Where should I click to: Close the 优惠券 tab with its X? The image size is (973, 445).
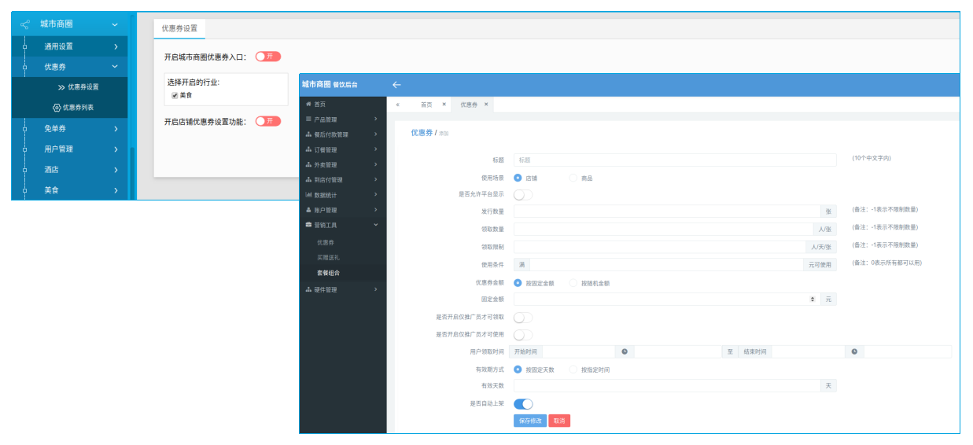click(486, 105)
